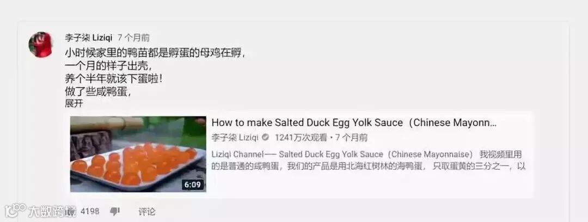Click the verified checkmark badge beside channel name
Image resolution: width=588 pixels, height=222 pixels.
click(x=266, y=138)
